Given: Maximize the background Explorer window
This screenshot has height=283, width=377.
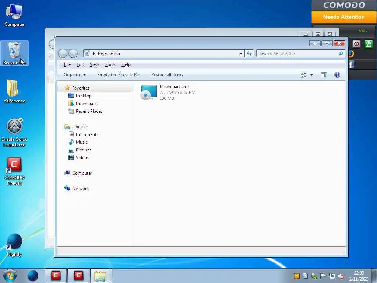Looking at the screenshot, I should (318, 34).
